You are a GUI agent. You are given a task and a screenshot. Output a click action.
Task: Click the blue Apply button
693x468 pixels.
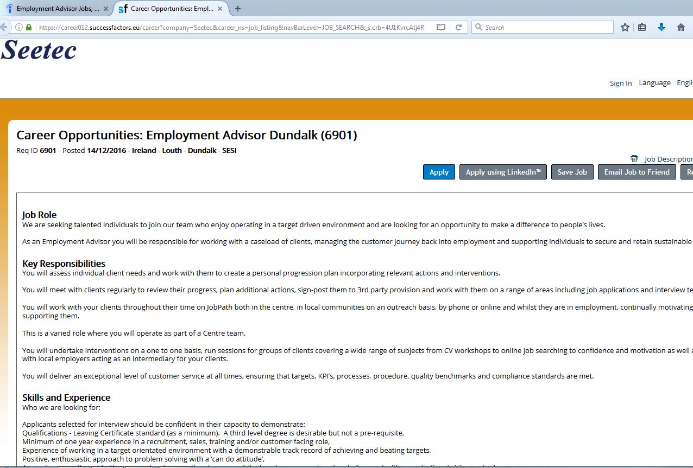tap(439, 172)
